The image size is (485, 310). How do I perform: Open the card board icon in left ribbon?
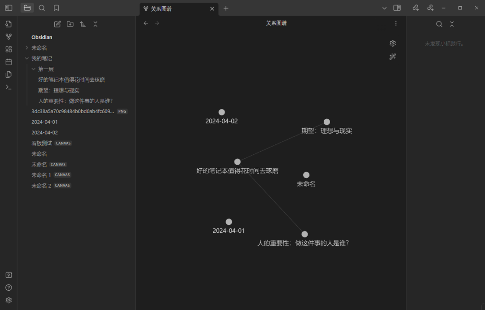8,49
